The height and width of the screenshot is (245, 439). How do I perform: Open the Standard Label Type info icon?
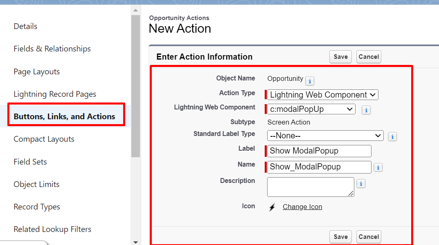(392, 136)
